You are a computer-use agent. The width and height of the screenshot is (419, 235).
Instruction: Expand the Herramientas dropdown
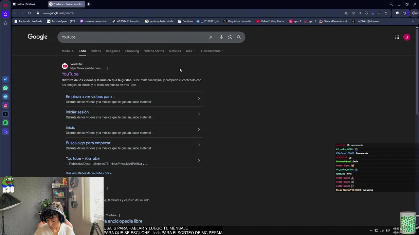point(212,51)
